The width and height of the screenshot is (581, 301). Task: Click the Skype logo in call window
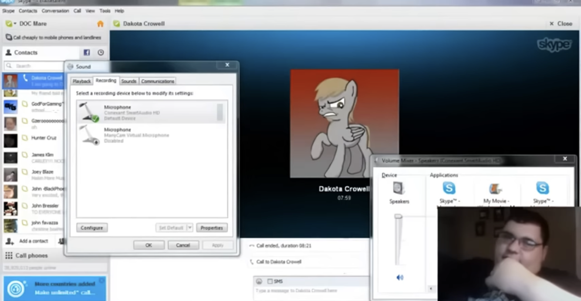click(554, 45)
